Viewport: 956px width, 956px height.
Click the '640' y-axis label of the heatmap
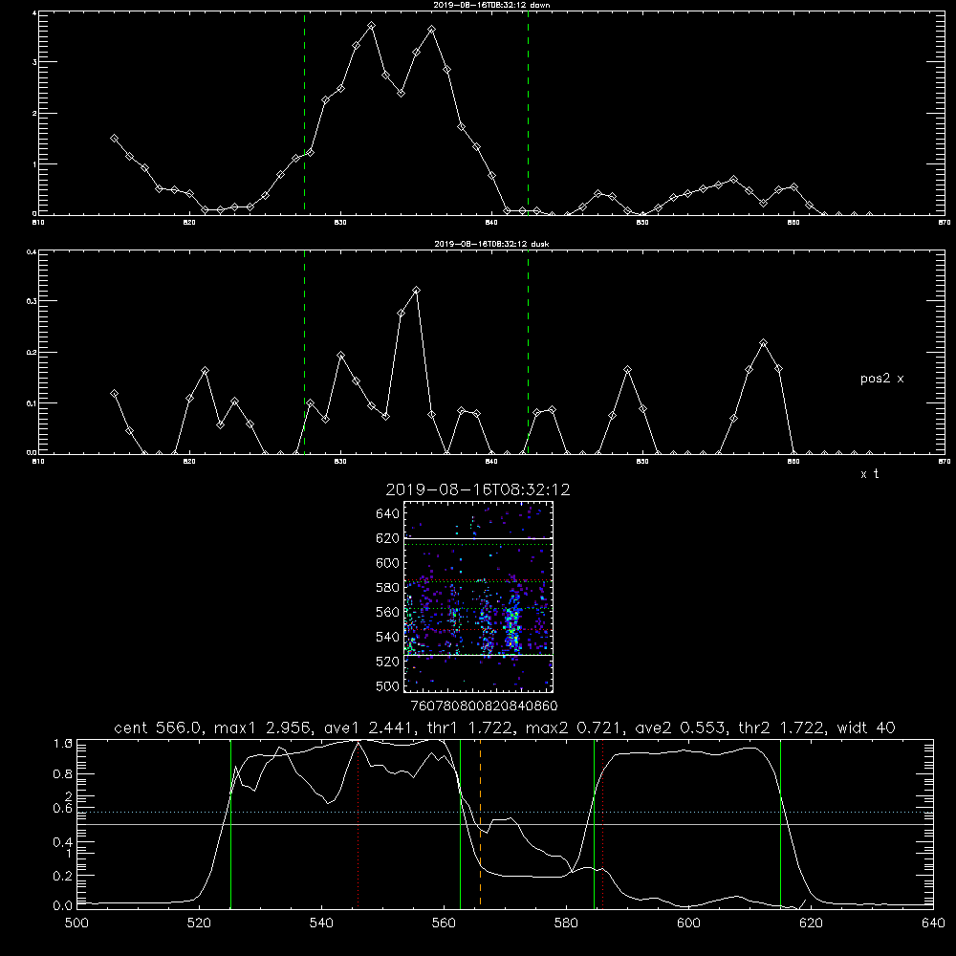click(388, 514)
